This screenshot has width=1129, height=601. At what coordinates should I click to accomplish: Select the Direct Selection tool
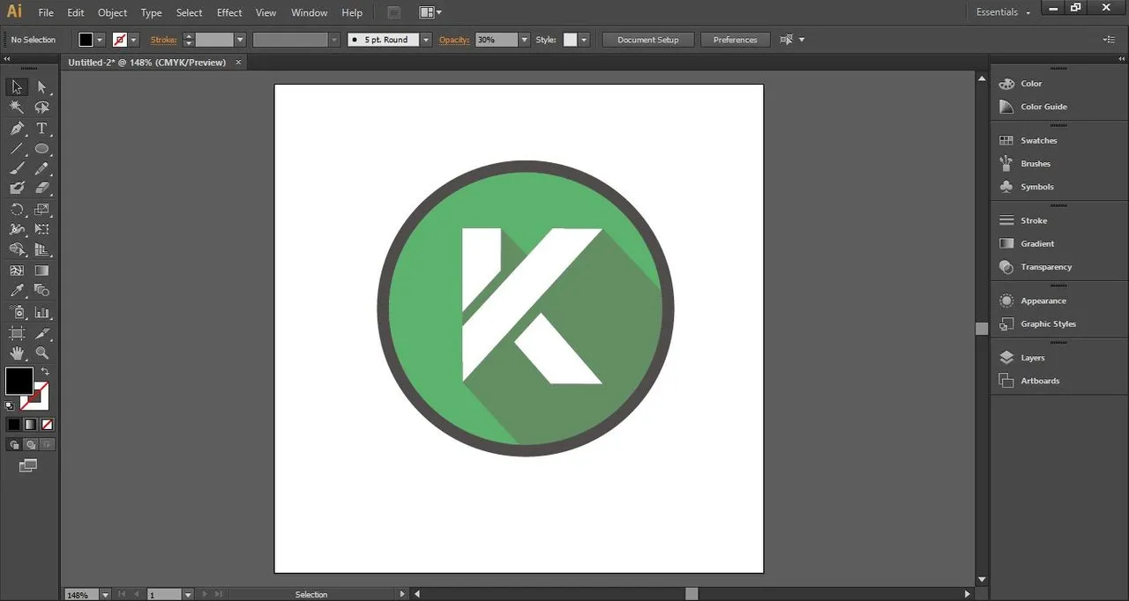[x=41, y=86]
